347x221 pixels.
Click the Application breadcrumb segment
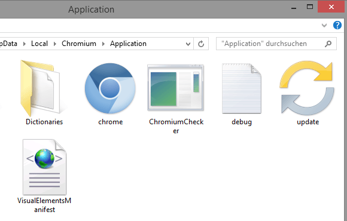coord(128,44)
